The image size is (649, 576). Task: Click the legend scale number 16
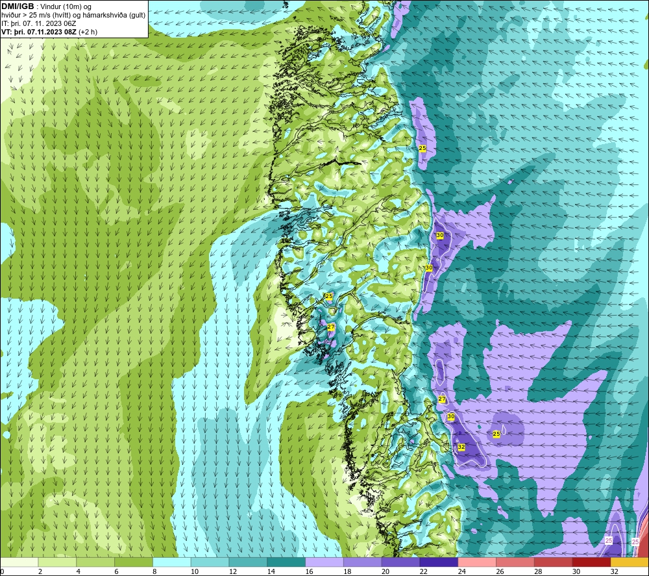coord(309,571)
